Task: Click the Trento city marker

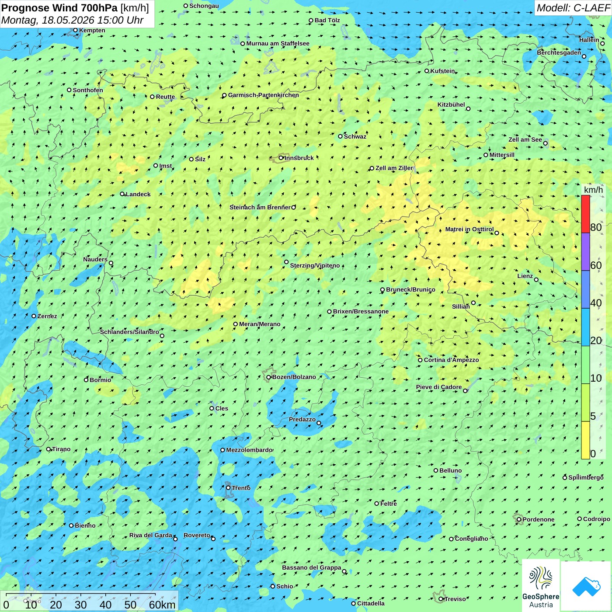Action: [228, 488]
